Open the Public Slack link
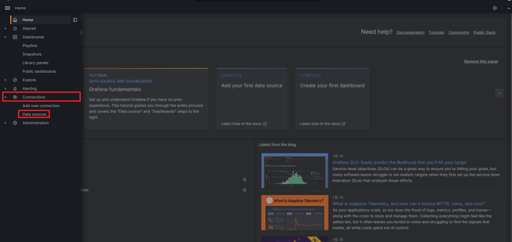This screenshot has width=512, height=242. coord(485,32)
